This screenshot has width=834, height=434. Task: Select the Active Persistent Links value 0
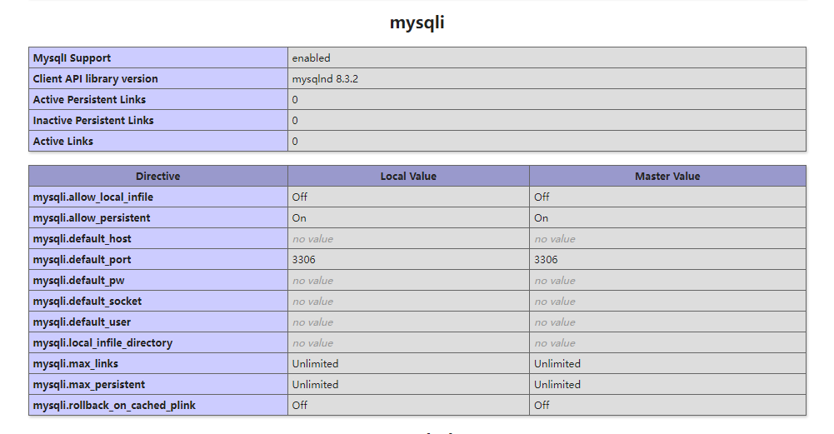click(295, 99)
